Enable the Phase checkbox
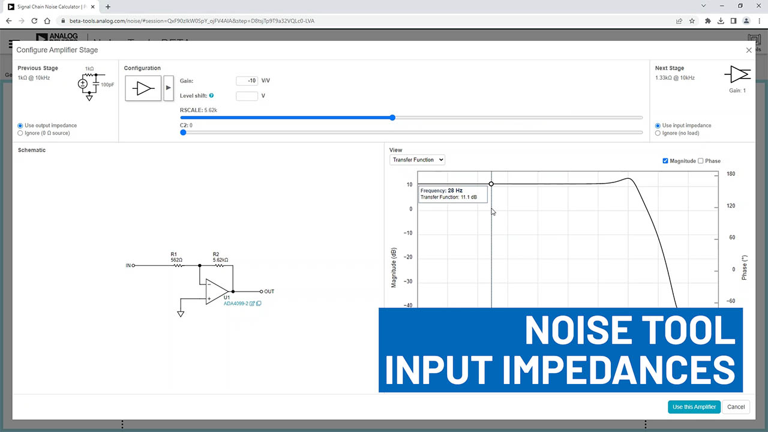This screenshot has height=432, width=768. point(700,161)
